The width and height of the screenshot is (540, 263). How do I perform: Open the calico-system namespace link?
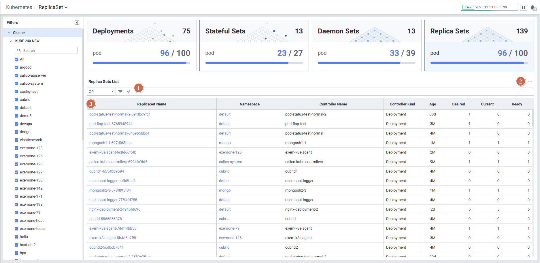point(231,162)
